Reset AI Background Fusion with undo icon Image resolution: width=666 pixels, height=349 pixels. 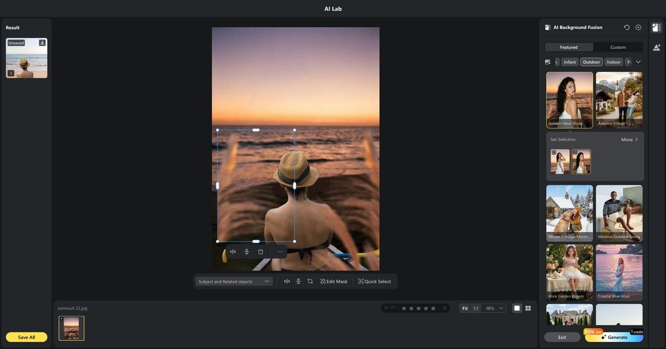[x=627, y=27]
